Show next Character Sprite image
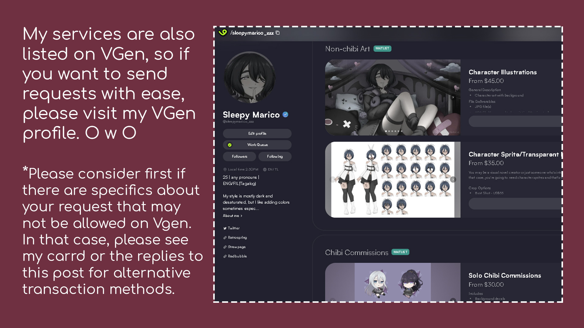This screenshot has width=584, height=328. pyautogui.click(x=453, y=179)
